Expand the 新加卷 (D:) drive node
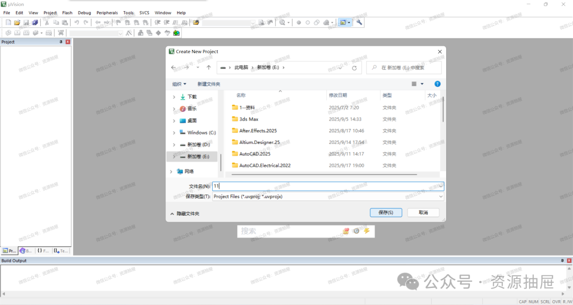The image size is (573, 305). tap(174, 145)
